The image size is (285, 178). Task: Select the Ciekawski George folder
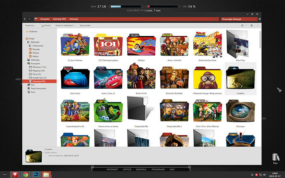click(x=207, y=78)
